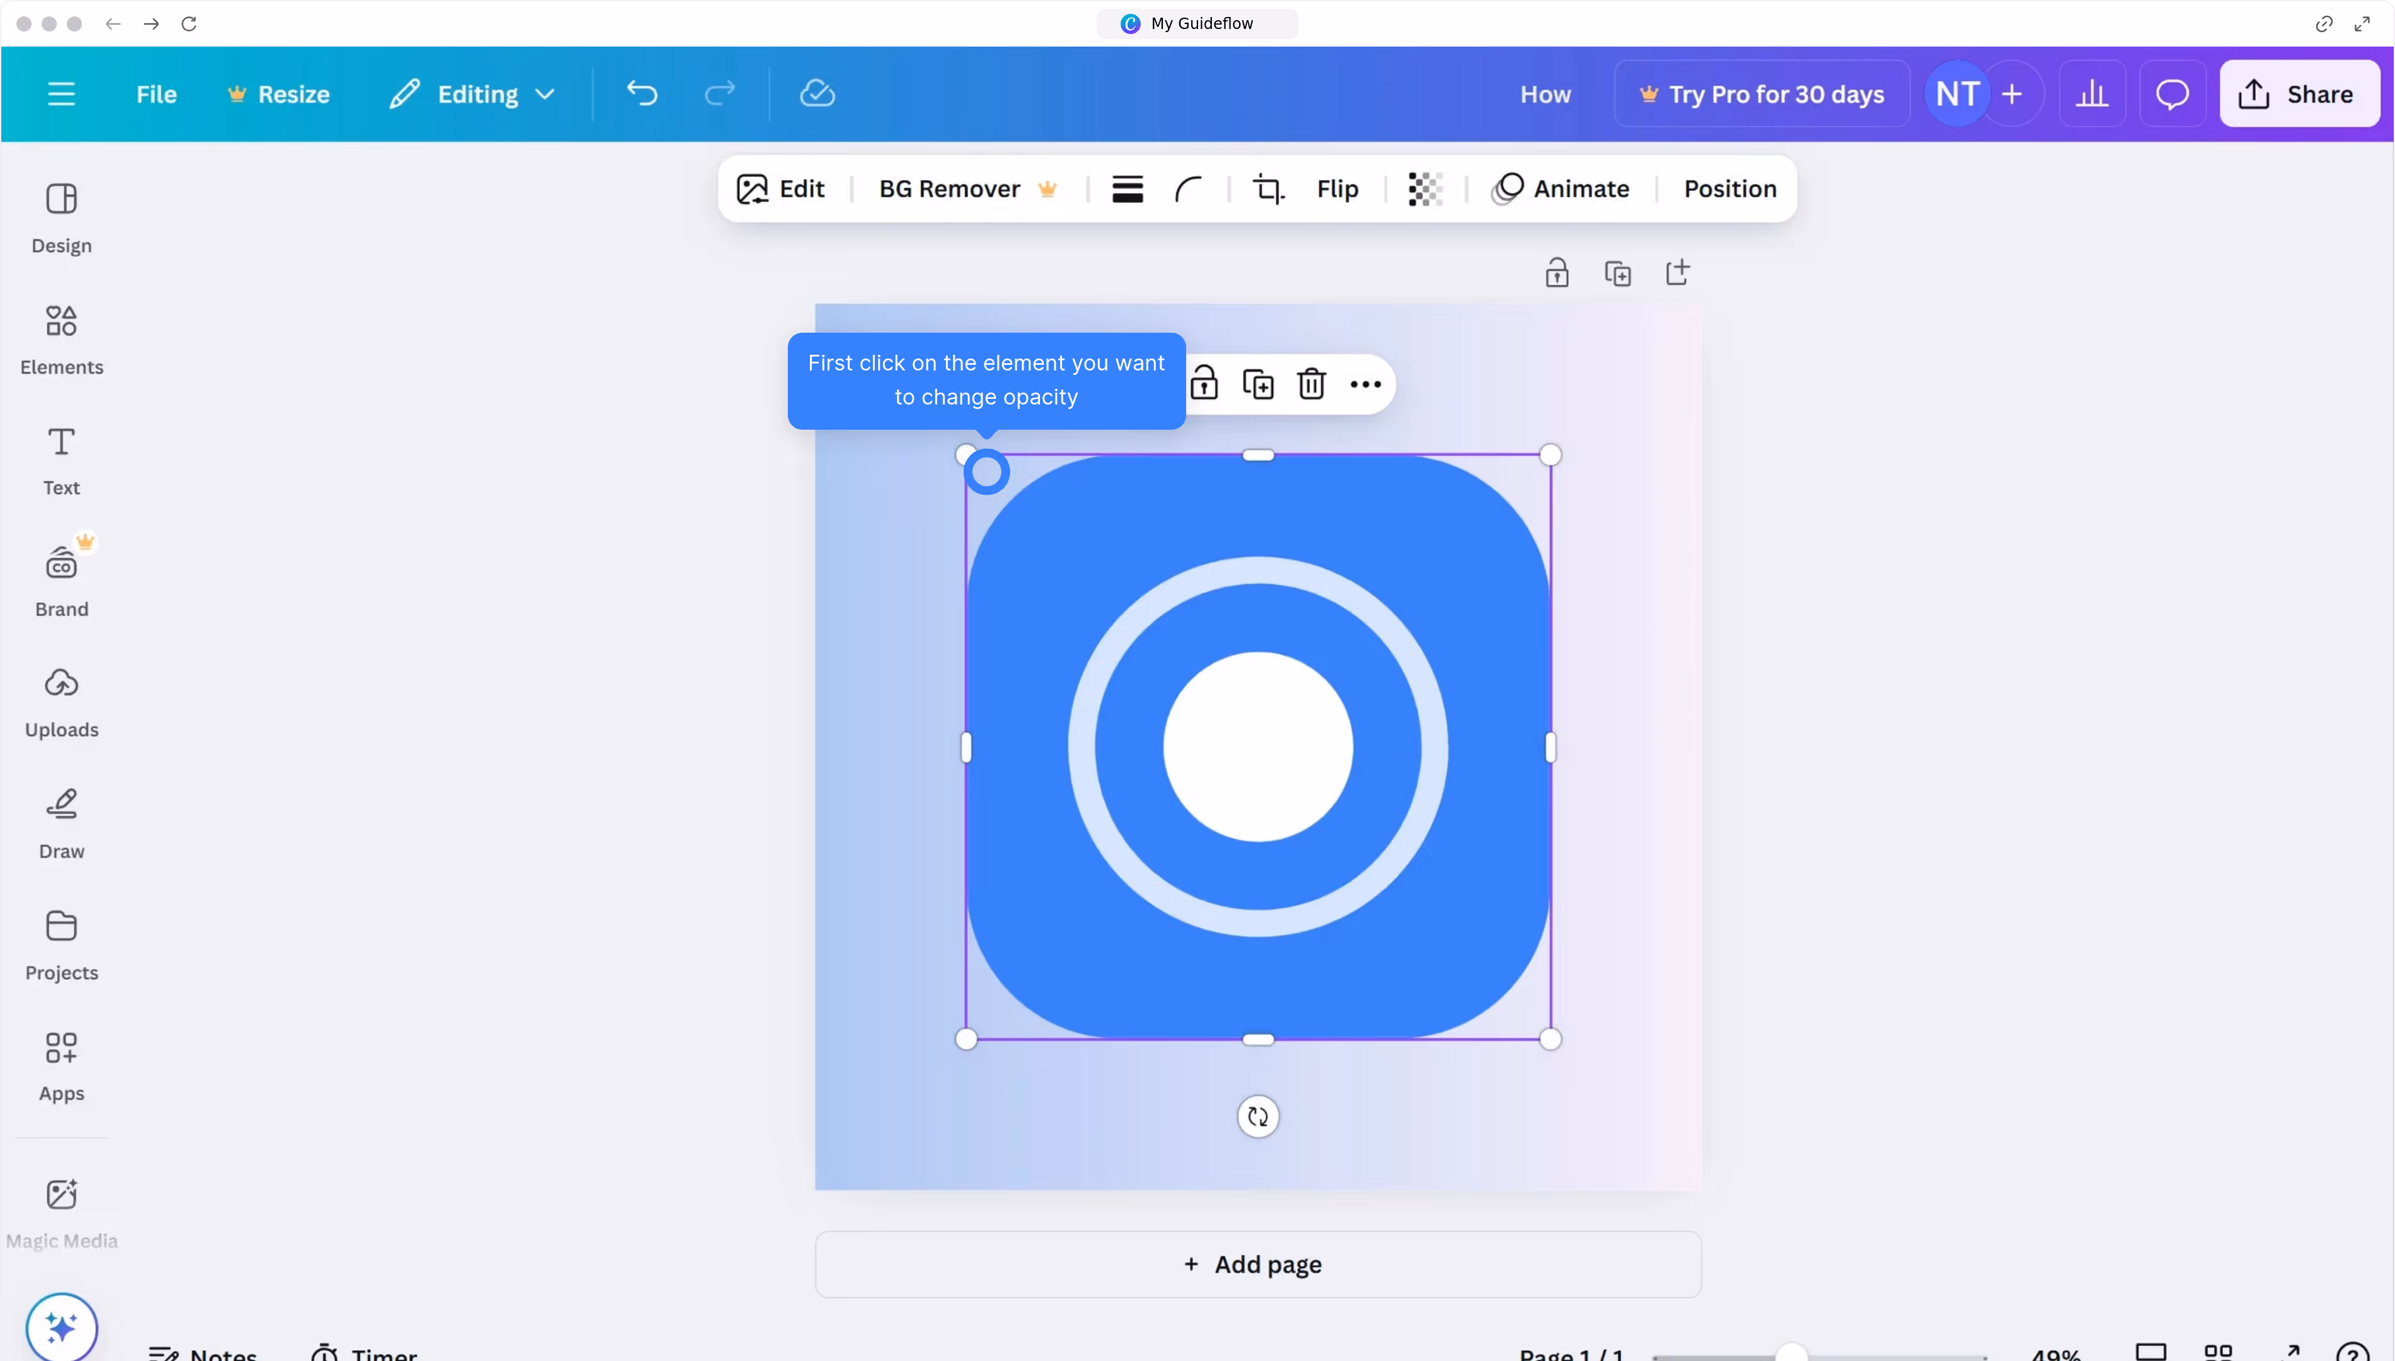Viewport: 2395px width, 1361px height.
Task: Open the File menu
Action: click(x=156, y=93)
